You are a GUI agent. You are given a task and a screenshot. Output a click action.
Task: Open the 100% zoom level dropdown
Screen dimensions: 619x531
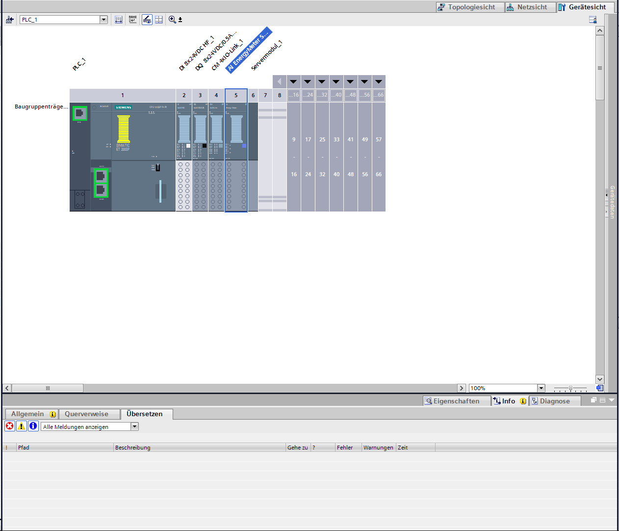[541, 388]
